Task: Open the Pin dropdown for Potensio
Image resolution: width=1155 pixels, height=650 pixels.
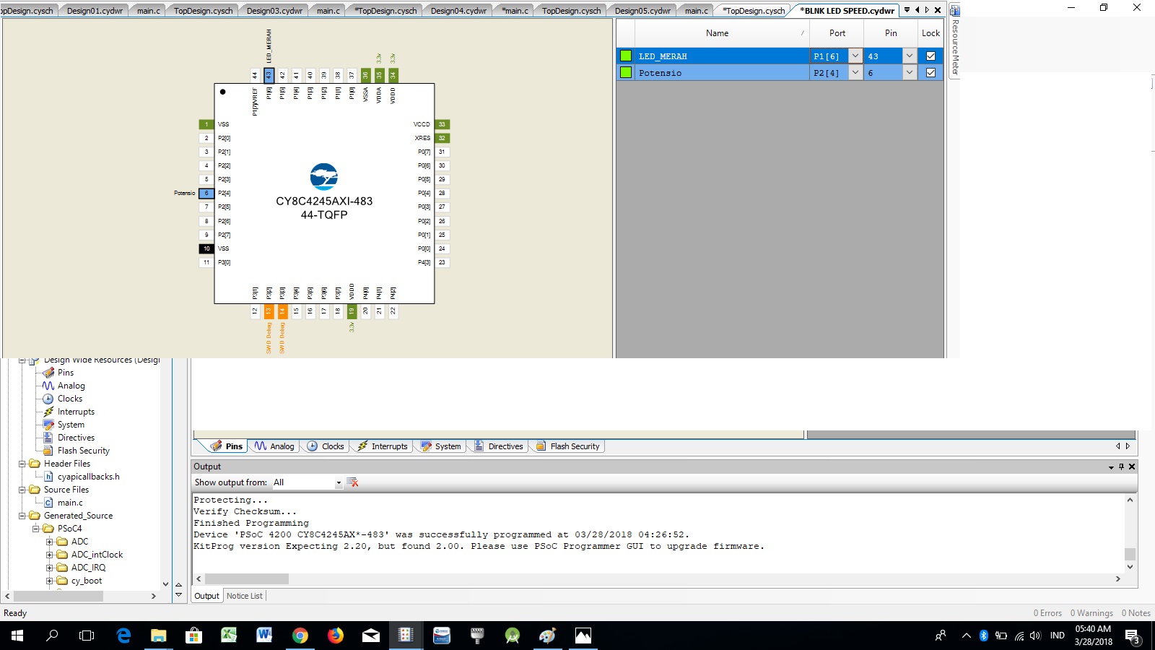Action: tap(909, 73)
